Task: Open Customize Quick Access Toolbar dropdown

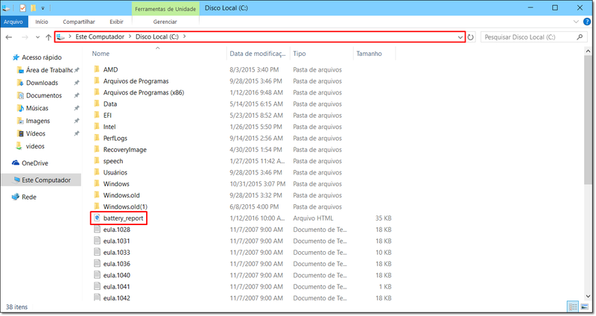Action: coord(43,8)
